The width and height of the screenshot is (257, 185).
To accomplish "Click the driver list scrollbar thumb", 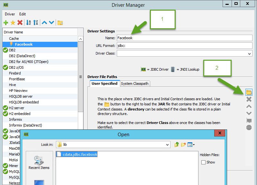I will [x=80, y=77].
